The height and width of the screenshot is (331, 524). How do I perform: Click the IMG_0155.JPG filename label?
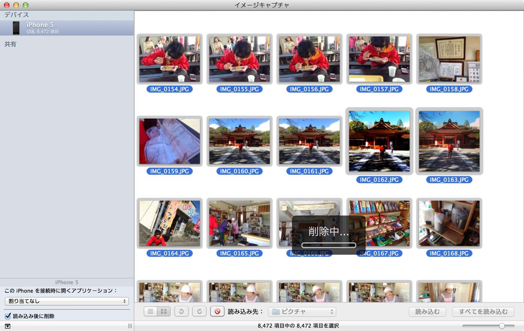(x=239, y=89)
